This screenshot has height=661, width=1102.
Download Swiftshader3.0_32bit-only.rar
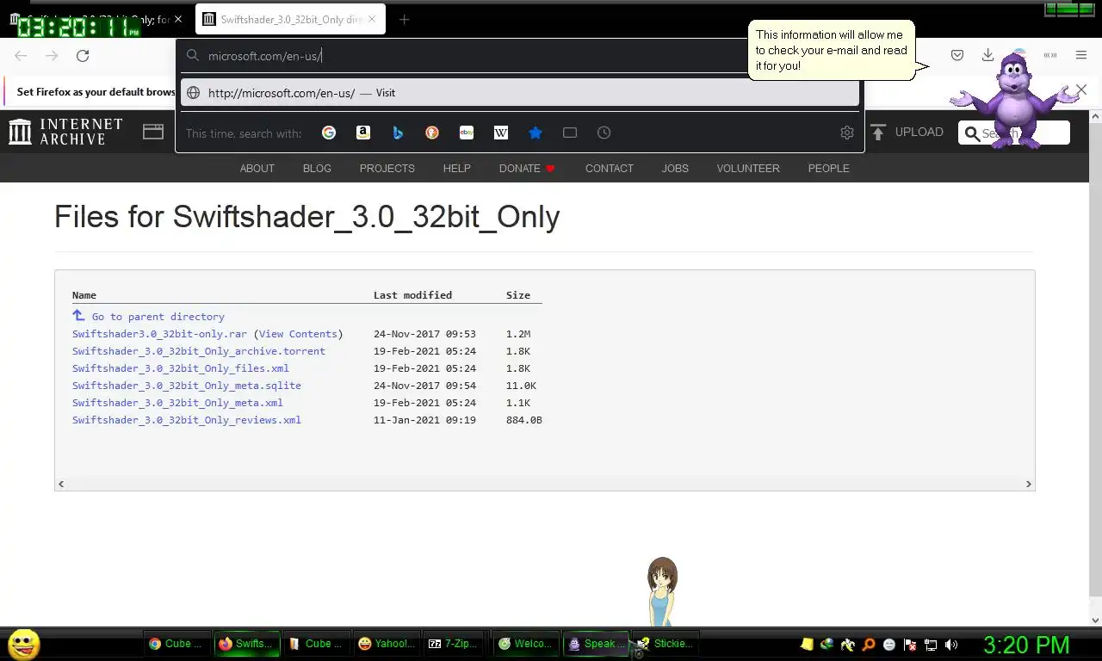(159, 334)
